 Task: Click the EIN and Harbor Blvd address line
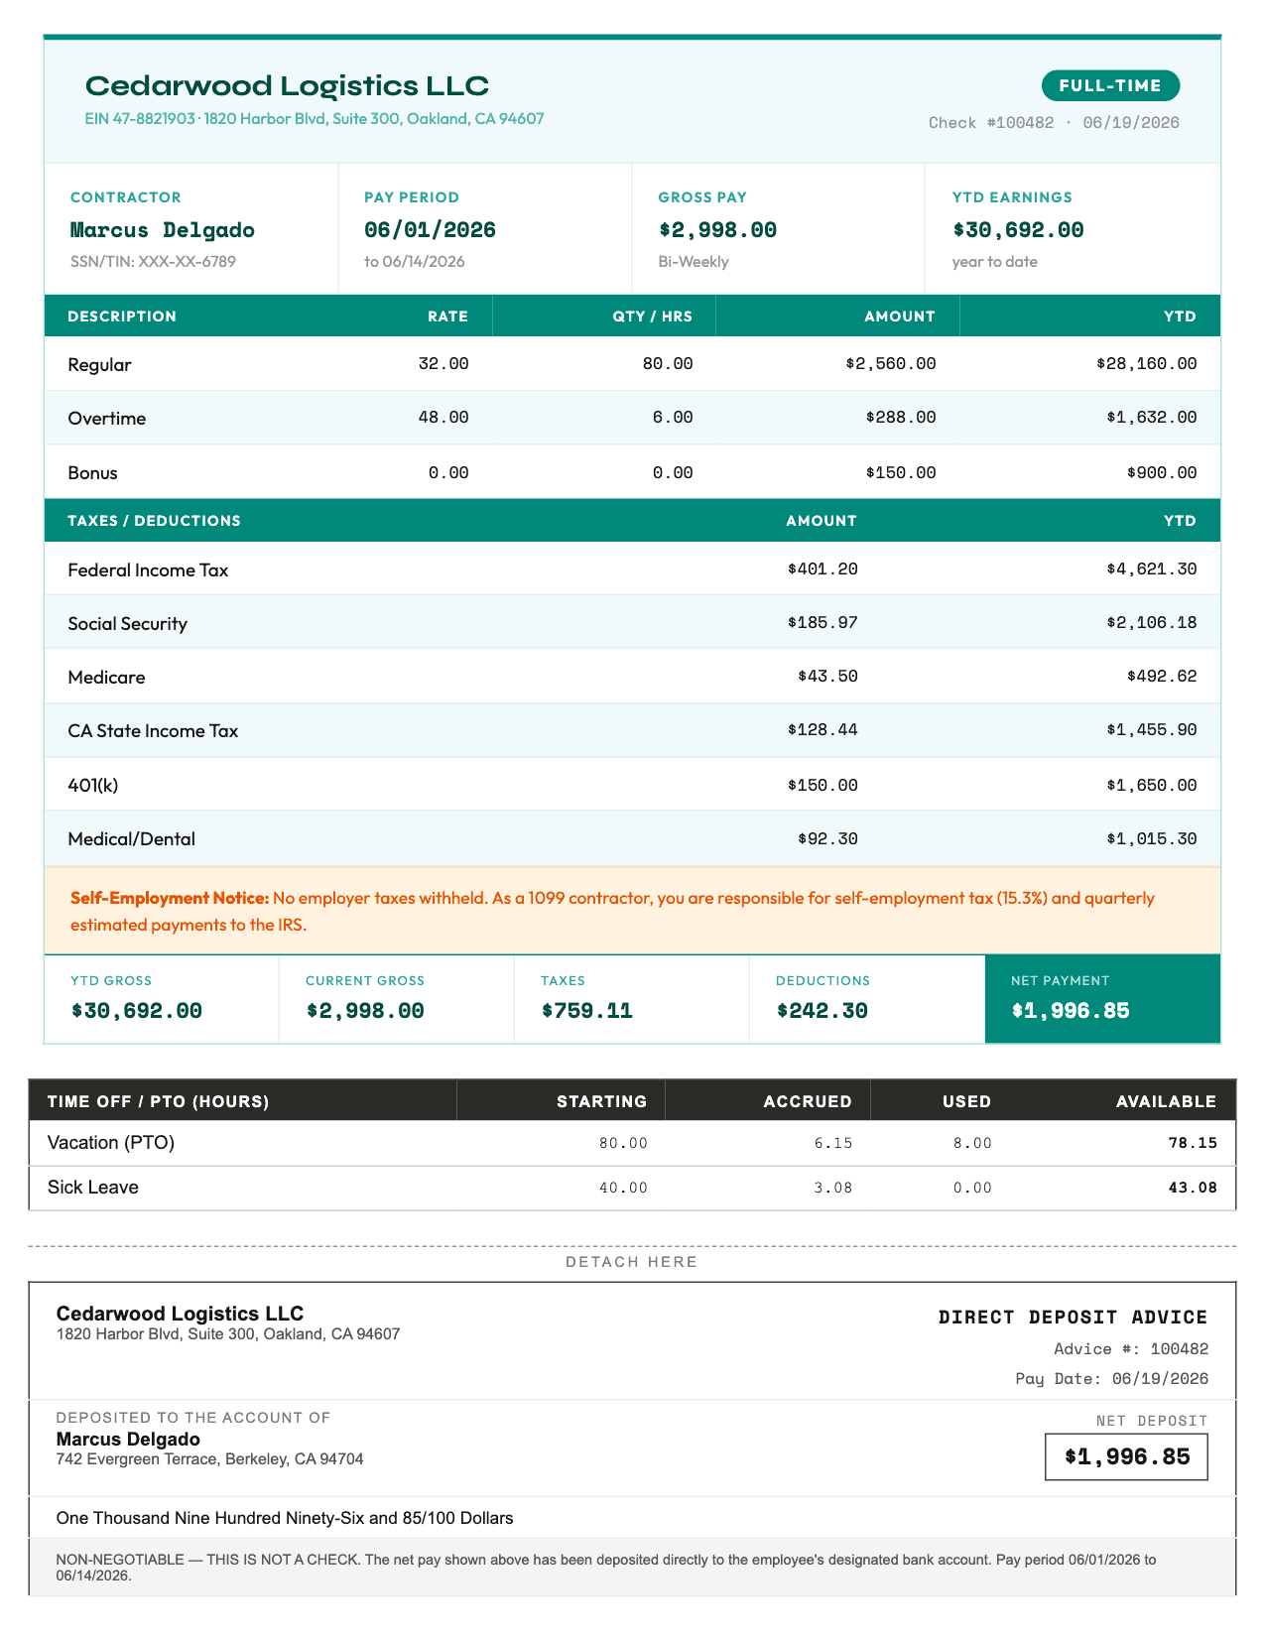pos(315,119)
